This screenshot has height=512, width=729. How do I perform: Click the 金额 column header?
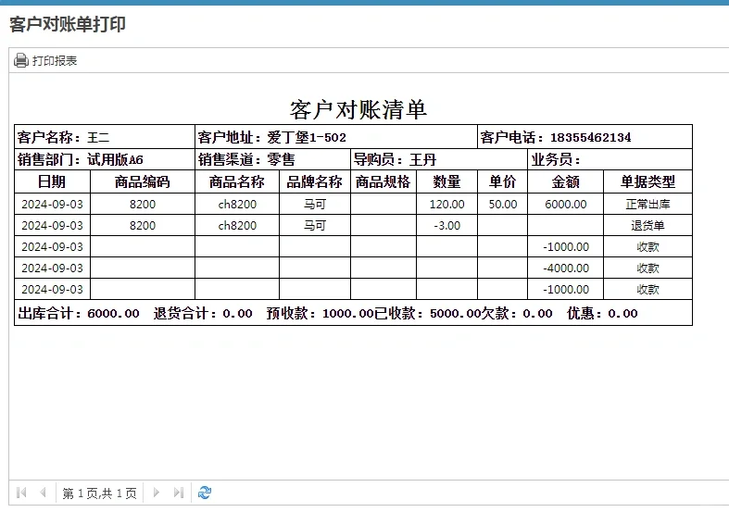tap(565, 181)
